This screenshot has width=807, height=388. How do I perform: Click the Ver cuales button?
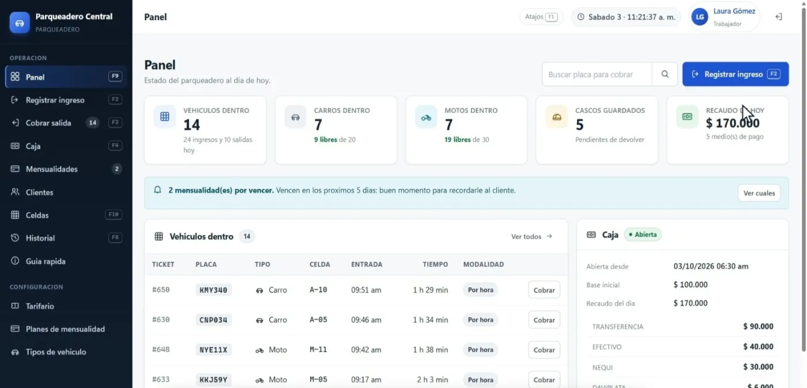click(759, 193)
